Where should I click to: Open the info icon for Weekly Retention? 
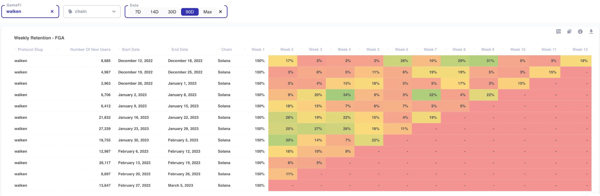[x=580, y=32]
